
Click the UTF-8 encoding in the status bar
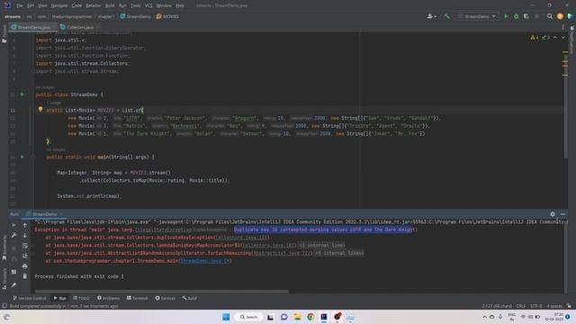pyautogui.click(x=536, y=306)
